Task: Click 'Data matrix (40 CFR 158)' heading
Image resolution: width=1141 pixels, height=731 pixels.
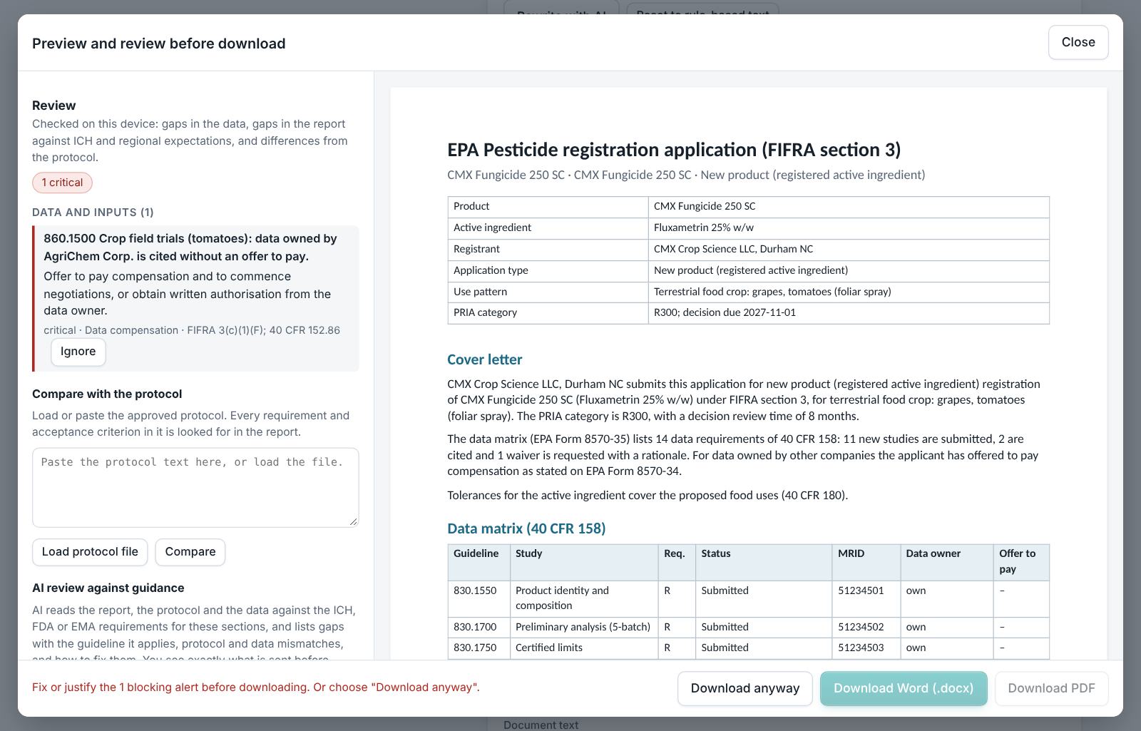Action: tap(526, 528)
